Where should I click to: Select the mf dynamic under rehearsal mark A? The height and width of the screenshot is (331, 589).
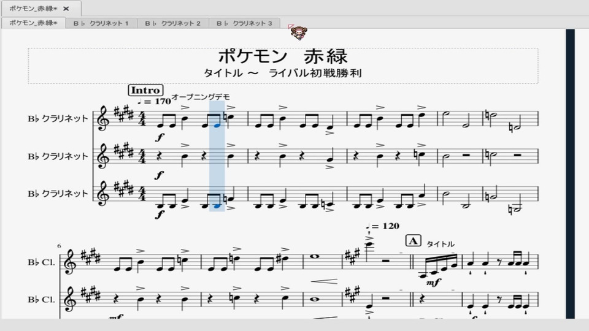(434, 283)
